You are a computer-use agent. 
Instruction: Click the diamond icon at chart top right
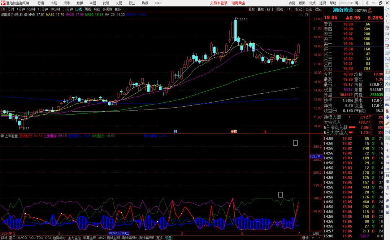302,15
